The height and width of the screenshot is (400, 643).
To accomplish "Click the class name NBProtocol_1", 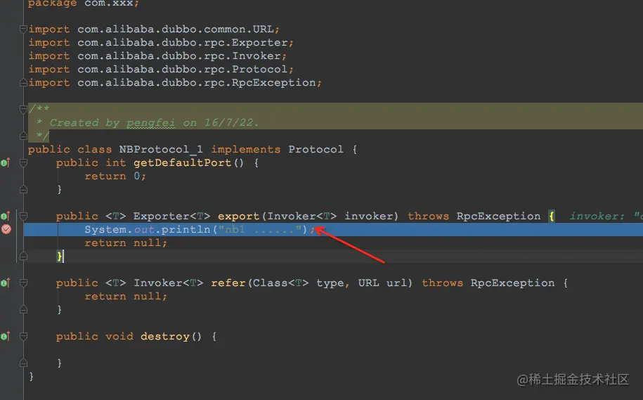I will pyautogui.click(x=161, y=149).
